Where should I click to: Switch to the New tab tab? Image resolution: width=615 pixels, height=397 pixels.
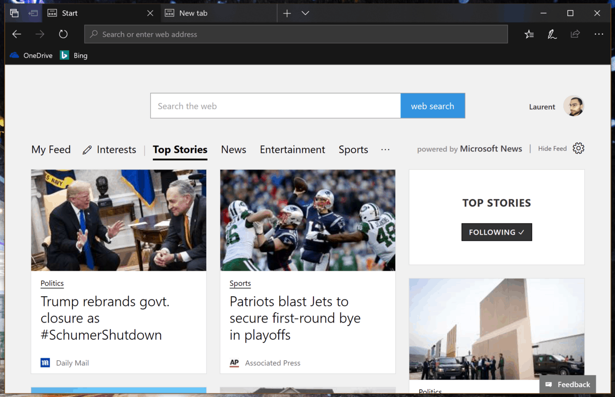point(219,13)
